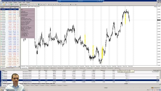Close the gbpchf trade with x

(129, 74)
